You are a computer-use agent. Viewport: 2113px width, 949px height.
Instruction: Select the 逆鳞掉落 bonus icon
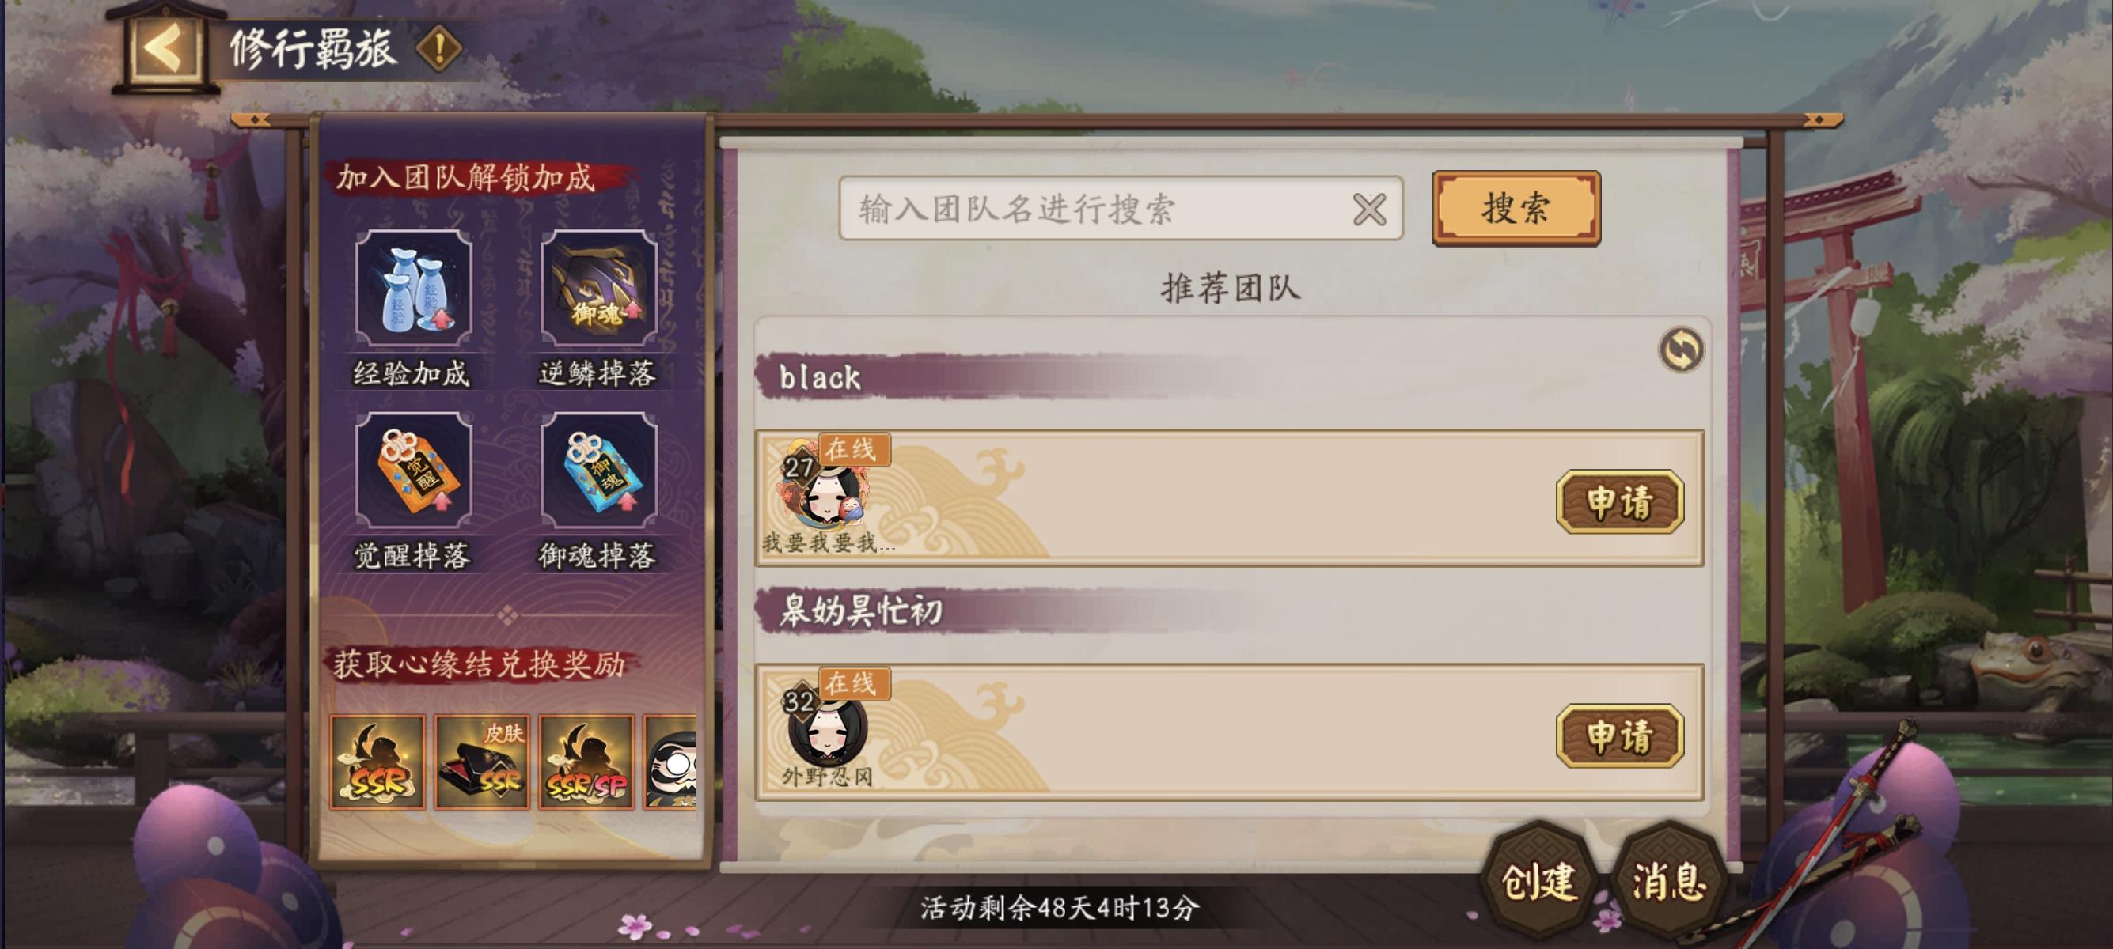599,288
